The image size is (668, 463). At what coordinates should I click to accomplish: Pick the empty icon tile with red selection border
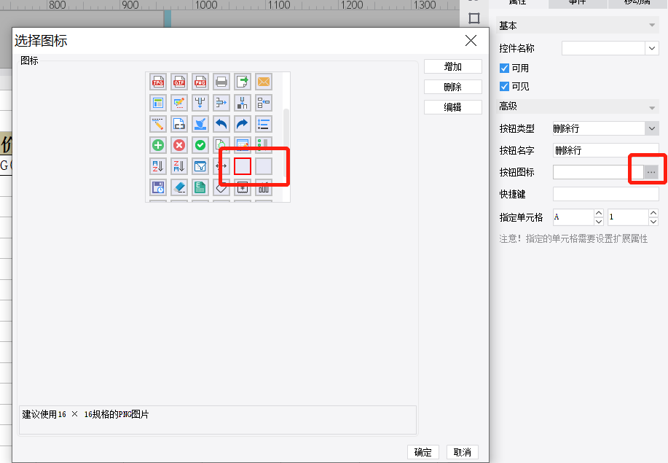(x=243, y=166)
